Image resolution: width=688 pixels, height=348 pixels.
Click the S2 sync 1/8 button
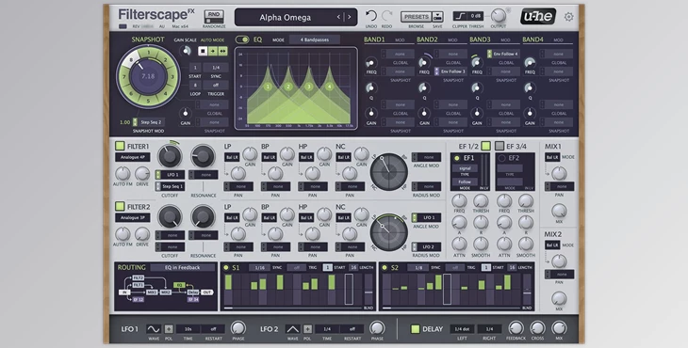418,267
